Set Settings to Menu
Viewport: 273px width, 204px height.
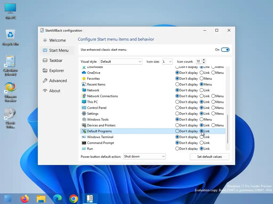click(x=213, y=114)
